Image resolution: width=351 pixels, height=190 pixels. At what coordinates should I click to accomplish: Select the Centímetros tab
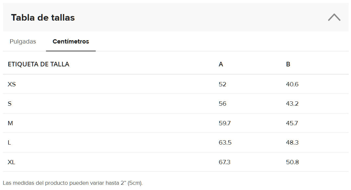click(71, 42)
